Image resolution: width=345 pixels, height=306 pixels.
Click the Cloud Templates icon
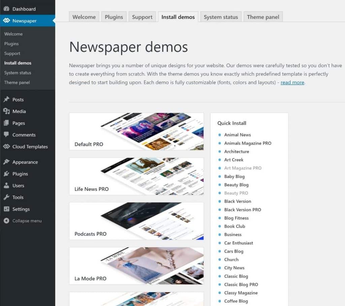click(6, 146)
